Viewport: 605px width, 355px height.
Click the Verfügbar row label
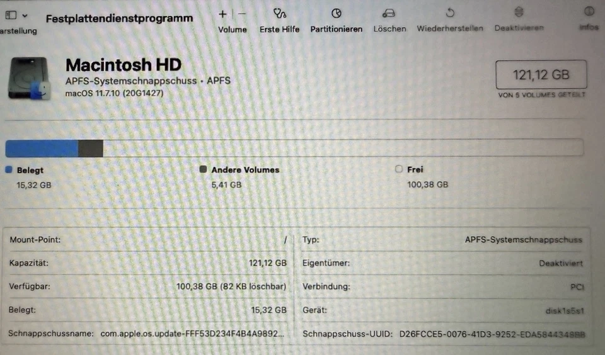[x=30, y=287]
